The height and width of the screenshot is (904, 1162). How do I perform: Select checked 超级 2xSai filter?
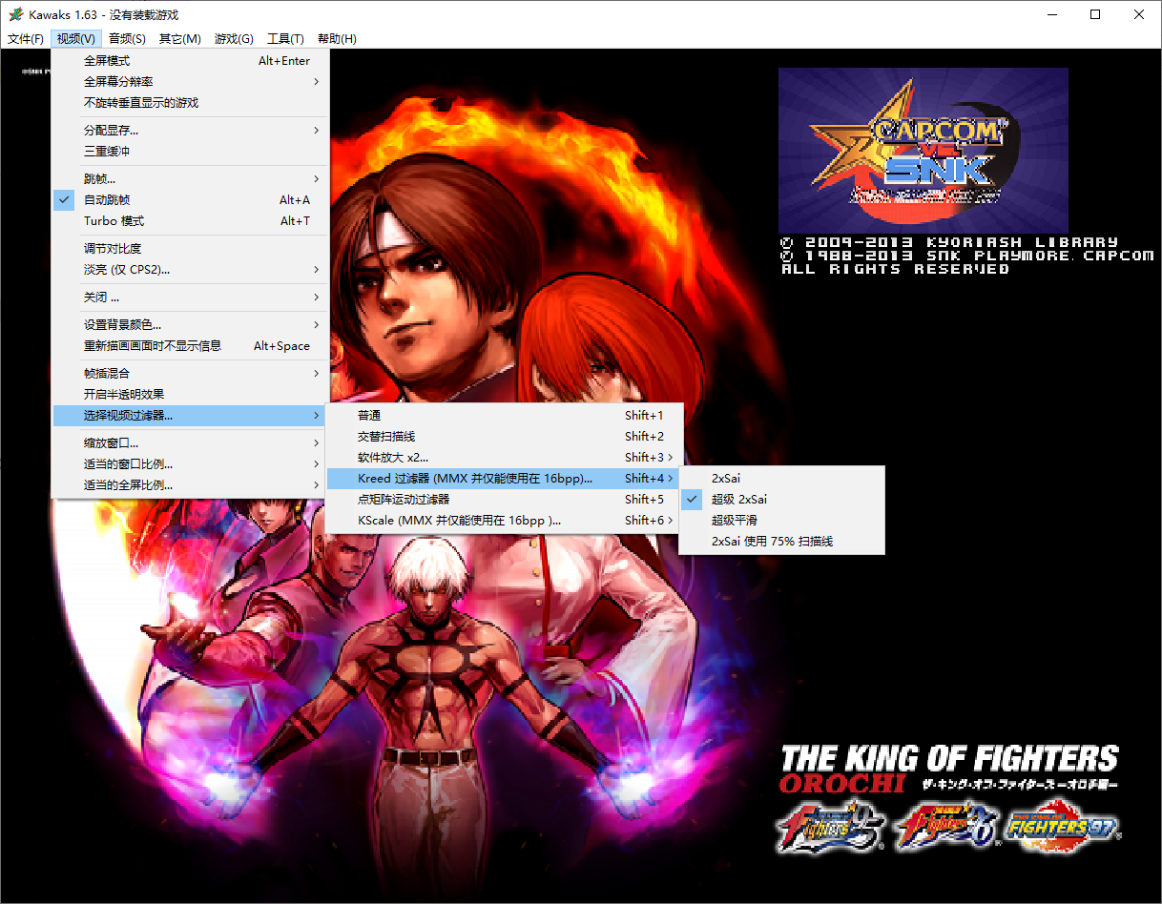pos(782,500)
